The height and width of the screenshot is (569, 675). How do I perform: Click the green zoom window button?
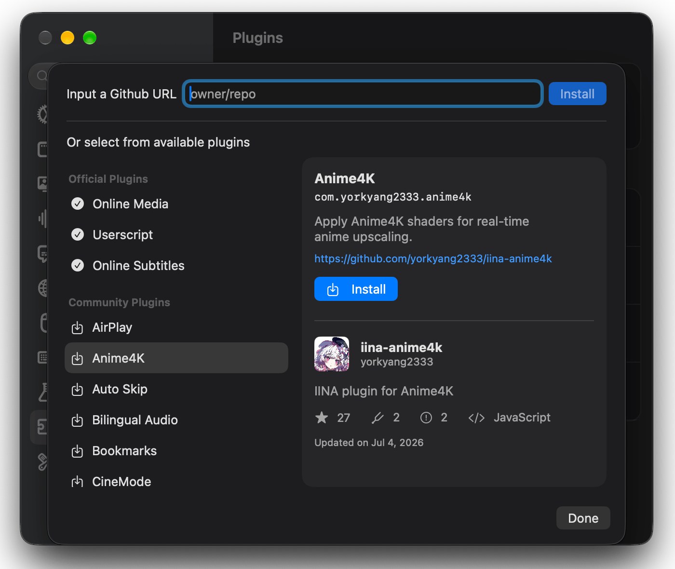(90, 38)
